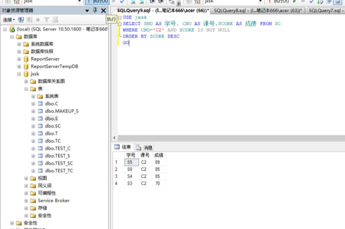345x229 pixels.
Task: Click the Stop icon in Object Explorer toolbar
Action: point(38,20)
